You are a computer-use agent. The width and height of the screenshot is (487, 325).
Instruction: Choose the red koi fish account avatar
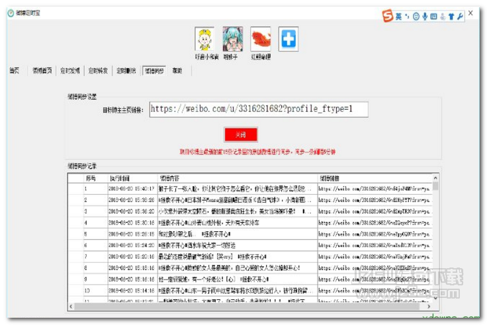point(261,39)
